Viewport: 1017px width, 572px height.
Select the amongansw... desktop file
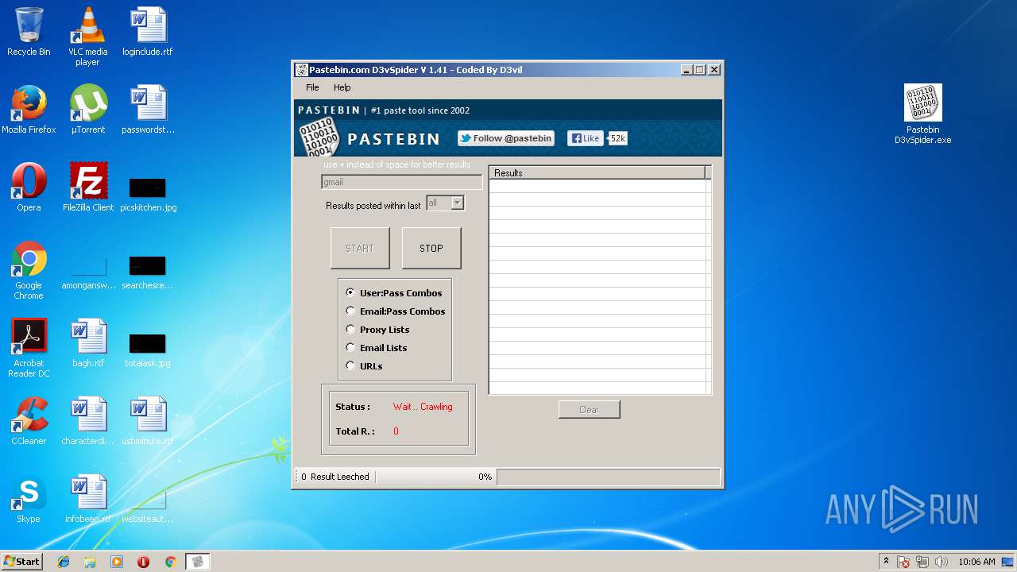[x=88, y=272]
